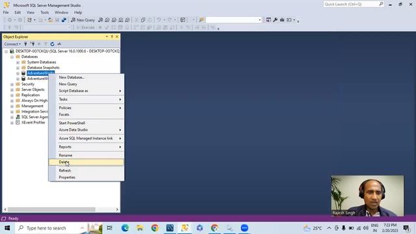Click the Find in Files icon

201,20
